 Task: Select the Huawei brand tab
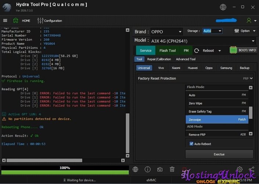point(193,68)
